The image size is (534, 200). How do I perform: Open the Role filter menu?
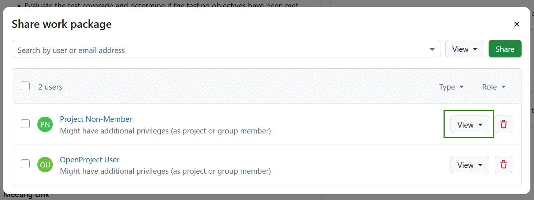pyautogui.click(x=494, y=87)
